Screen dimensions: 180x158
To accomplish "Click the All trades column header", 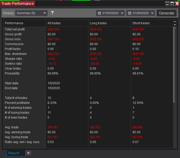I will (67, 23).
